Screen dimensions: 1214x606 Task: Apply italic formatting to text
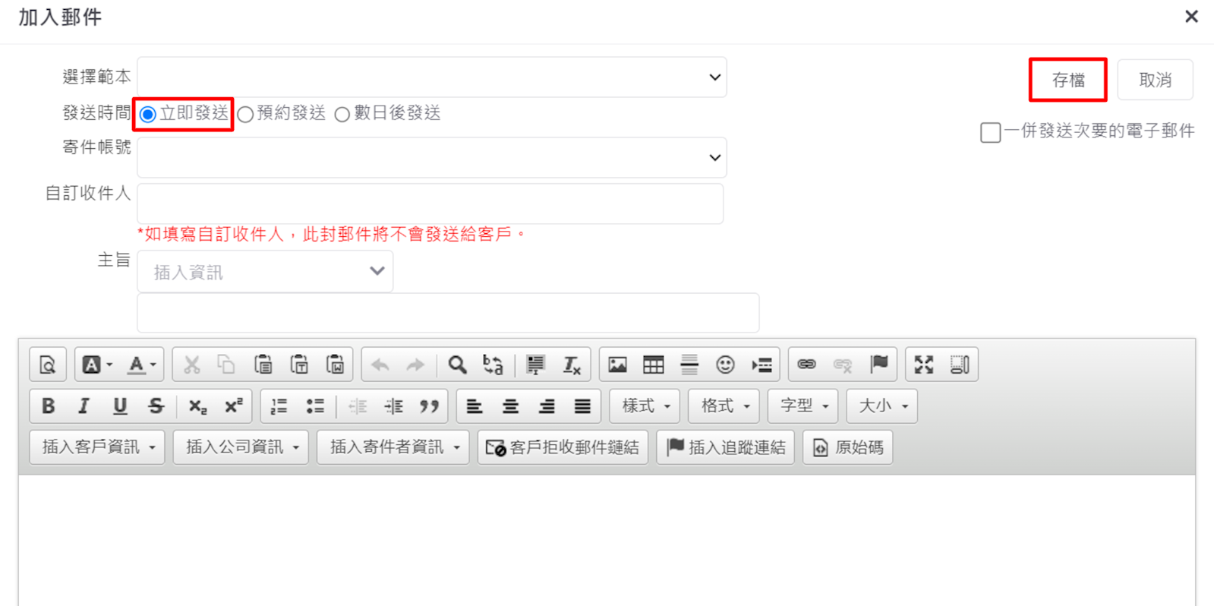84,406
